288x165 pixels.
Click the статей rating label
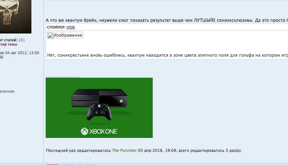[x=9, y=40]
